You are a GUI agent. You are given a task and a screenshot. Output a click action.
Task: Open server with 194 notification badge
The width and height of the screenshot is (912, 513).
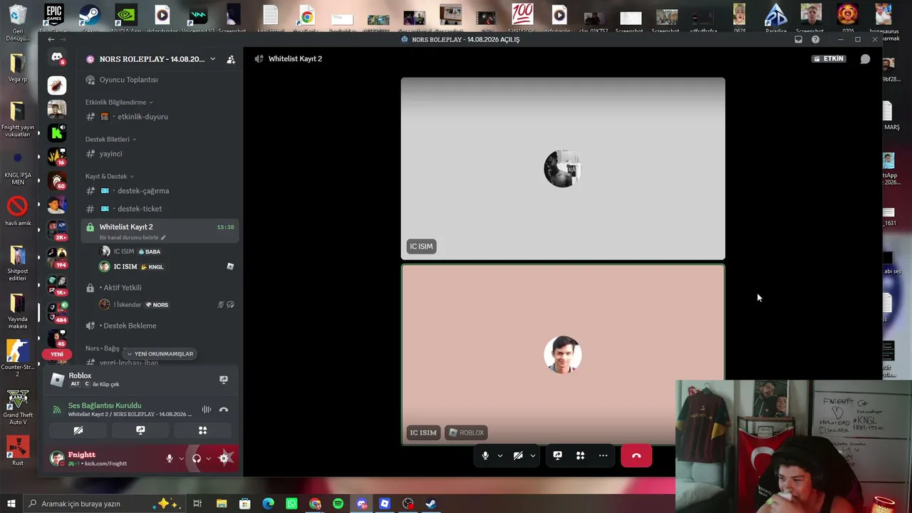coord(57,257)
